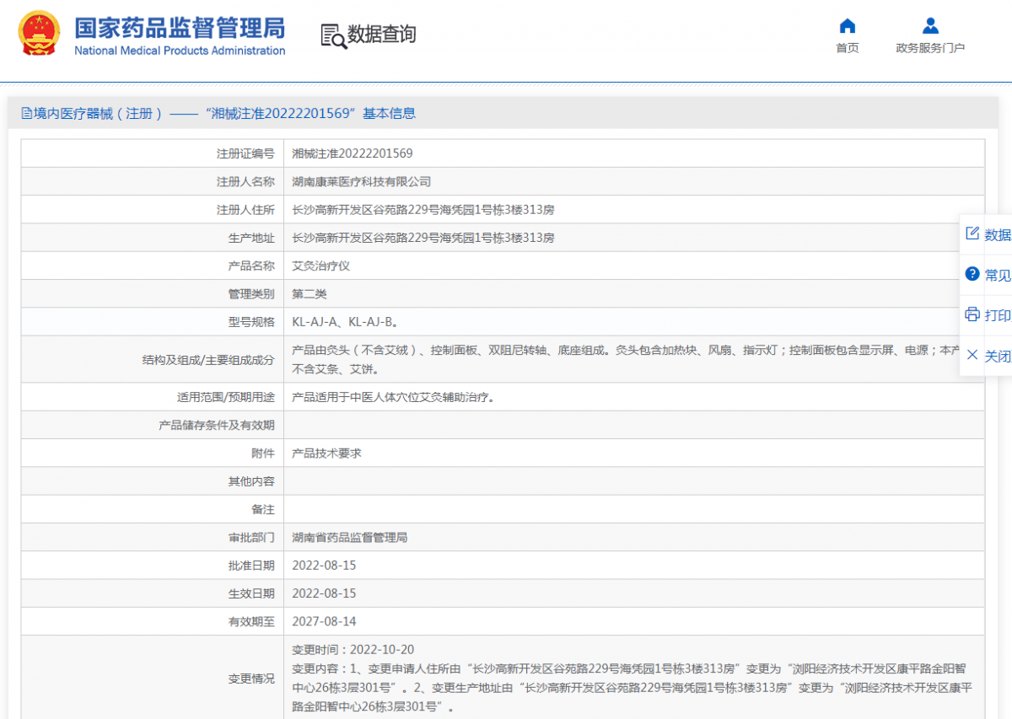Screen dimensions: 1012x719
Task: Click the 数据查询 magnifier document icon
Action: [333, 35]
